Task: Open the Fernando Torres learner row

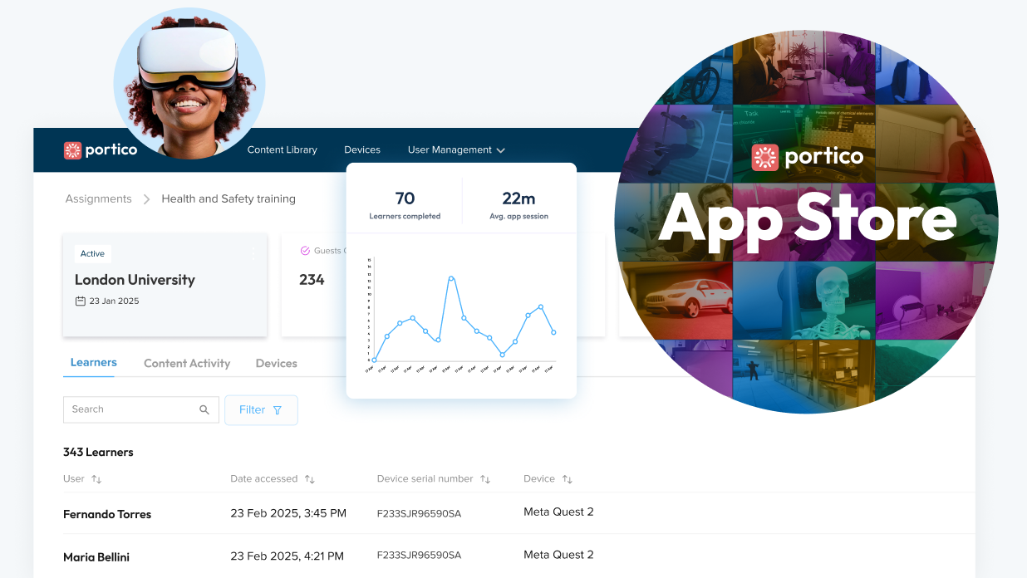Action: [x=107, y=515]
